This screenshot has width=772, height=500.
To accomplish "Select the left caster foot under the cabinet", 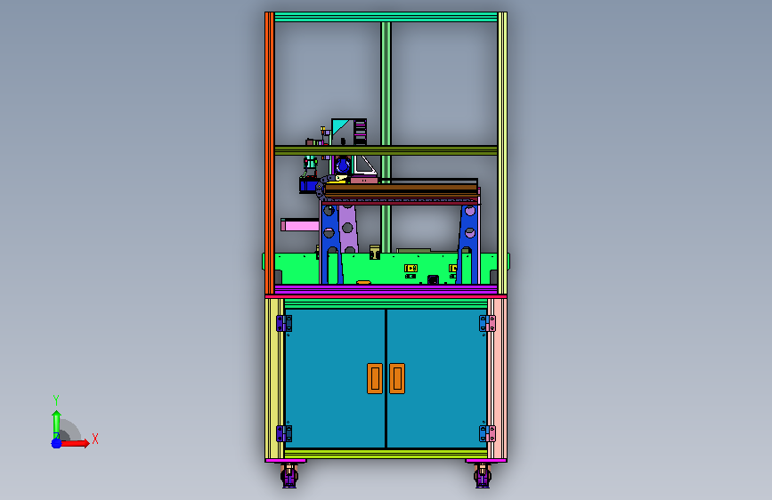I will click(289, 476).
